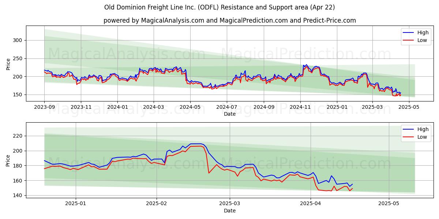
Task: Click the '2024-01' date tick label
Action: click(x=117, y=107)
